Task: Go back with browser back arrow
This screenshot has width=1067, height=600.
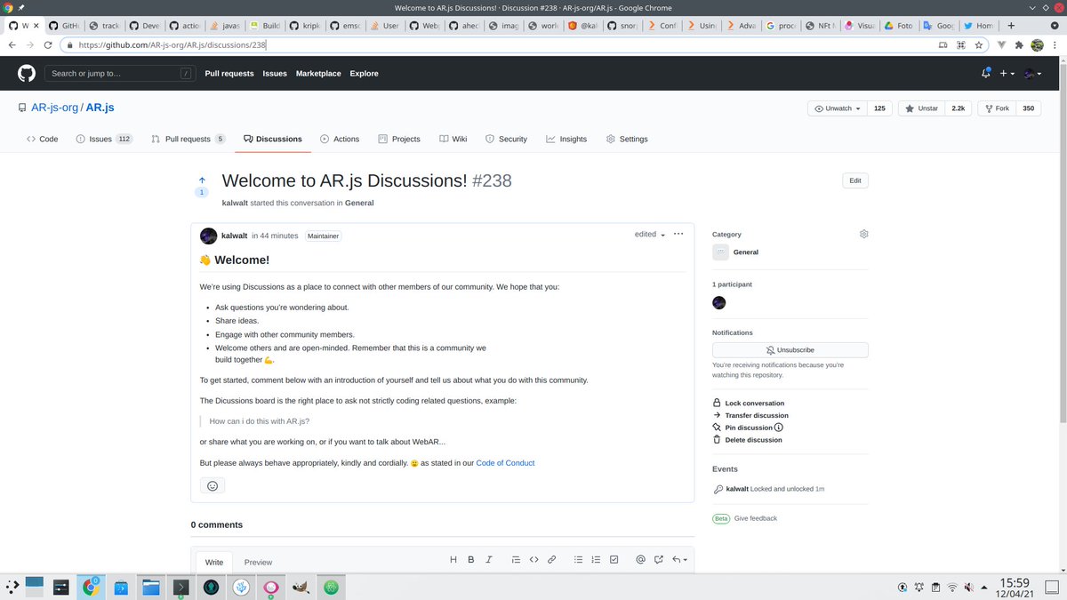Action: (x=12, y=44)
